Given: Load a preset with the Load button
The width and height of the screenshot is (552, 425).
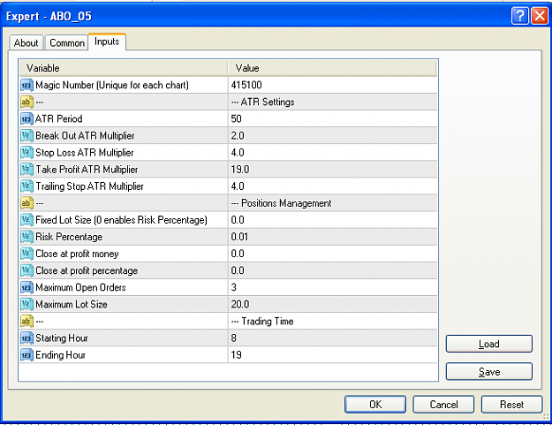Looking at the screenshot, I should pos(489,344).
